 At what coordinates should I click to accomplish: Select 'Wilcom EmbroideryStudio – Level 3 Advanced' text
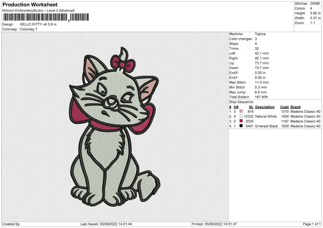(38, 11)
